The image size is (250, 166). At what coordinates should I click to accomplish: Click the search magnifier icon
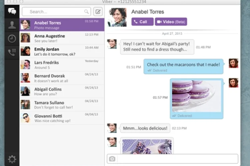[86, 12]
